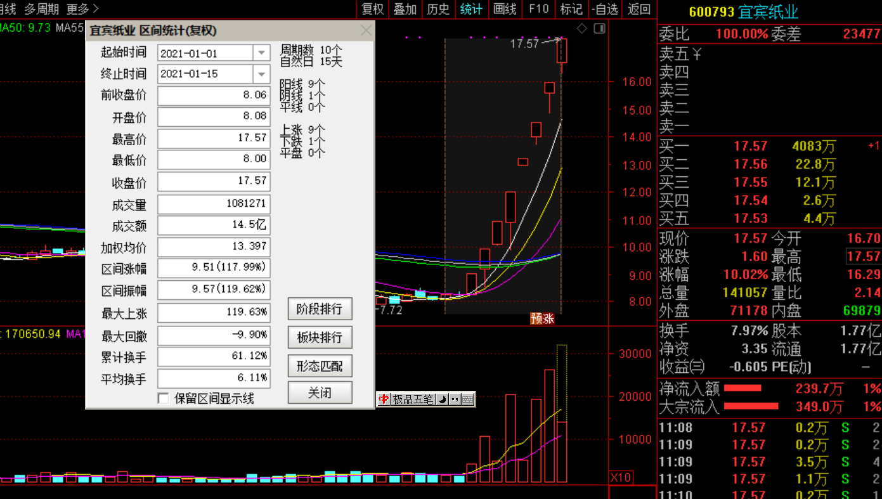Click the 加权均价 field showing 13.397
The image size is (882, 499).
pos(214,247)
